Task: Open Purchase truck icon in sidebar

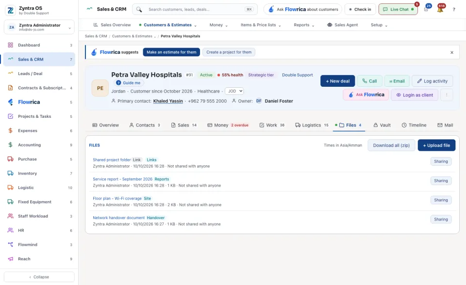Action: point(10,159)
